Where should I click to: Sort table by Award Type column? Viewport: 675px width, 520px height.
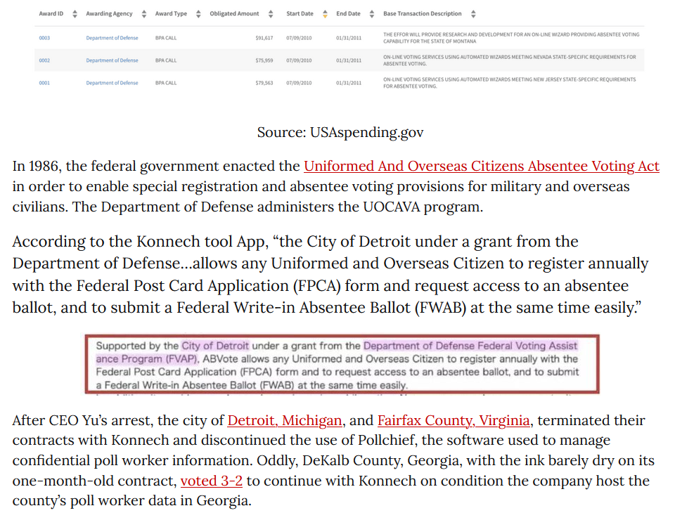198,14
